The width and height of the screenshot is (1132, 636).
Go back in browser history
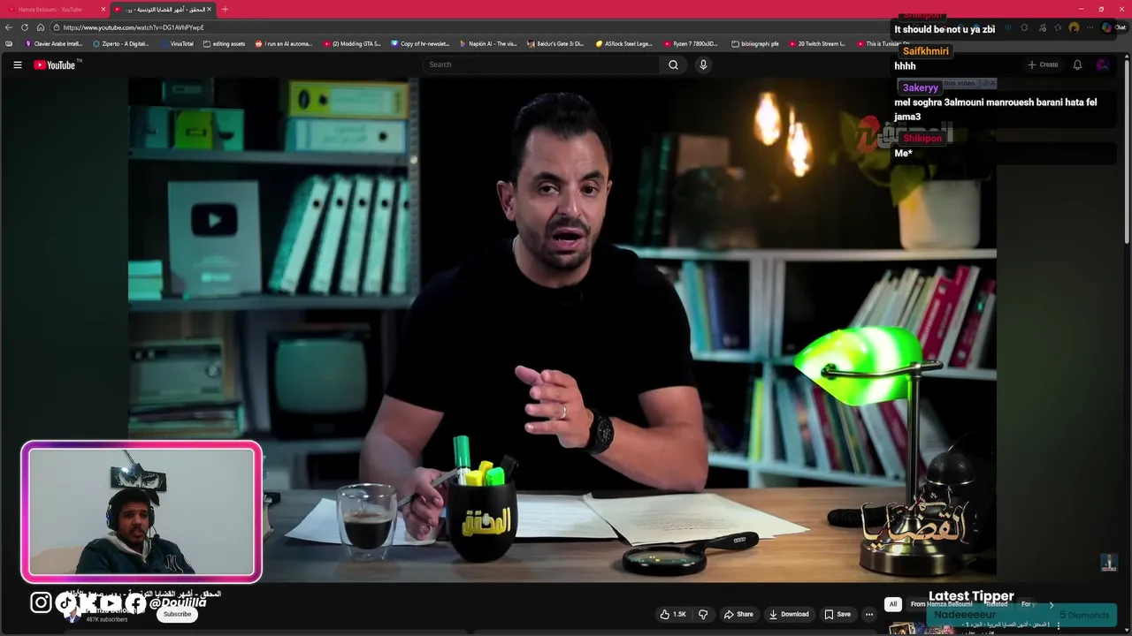(9, 27)
